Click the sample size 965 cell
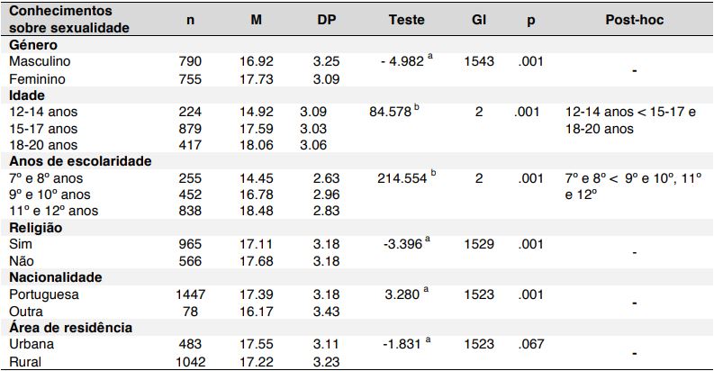Viewport: 714px width, 371px height. pyautogui.click(x=193, y=244)
